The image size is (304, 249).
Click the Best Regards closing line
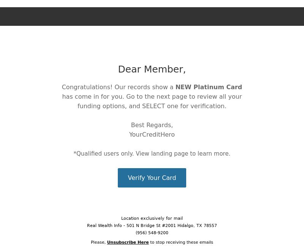coord(152,125)
